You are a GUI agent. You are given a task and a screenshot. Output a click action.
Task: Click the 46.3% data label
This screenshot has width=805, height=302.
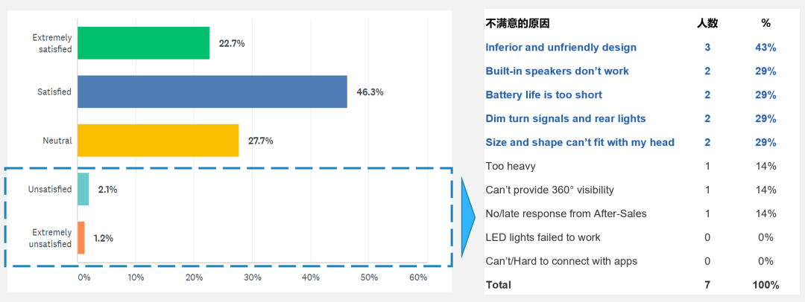(370, 92)
